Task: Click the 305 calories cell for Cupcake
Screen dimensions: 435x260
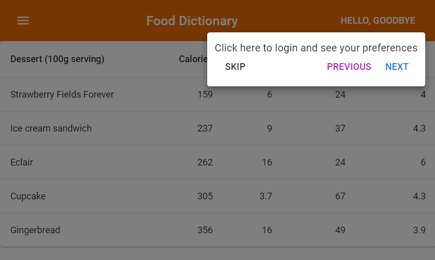Action: (x=205, y=196)
